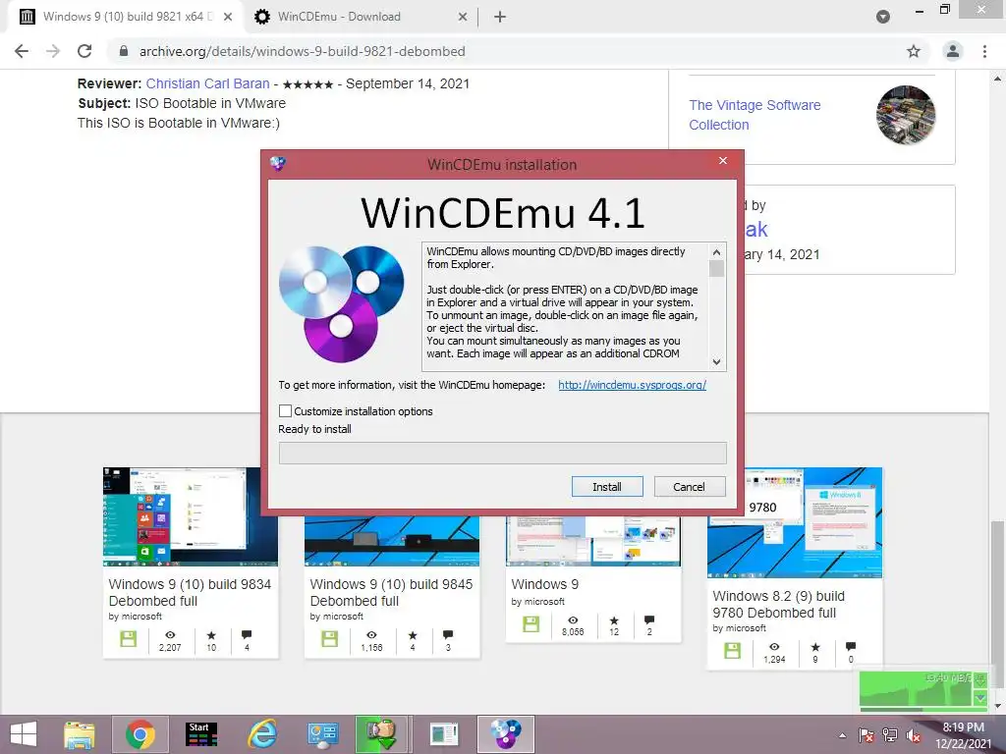Open a new browser tab

tap(500, 18)
